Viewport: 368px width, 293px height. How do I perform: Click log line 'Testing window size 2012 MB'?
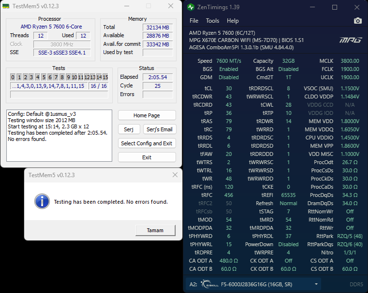pyautogui.click(x=42, y=120)
